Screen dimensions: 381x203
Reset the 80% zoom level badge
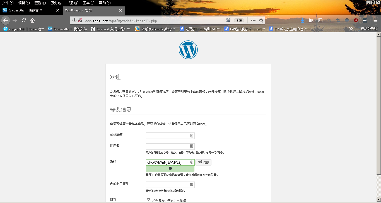click(239, 20)
